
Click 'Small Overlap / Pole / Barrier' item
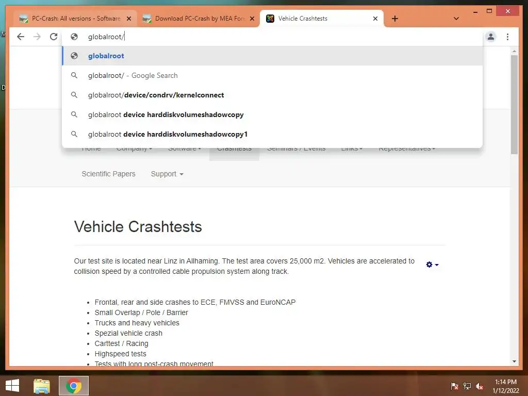141,312
